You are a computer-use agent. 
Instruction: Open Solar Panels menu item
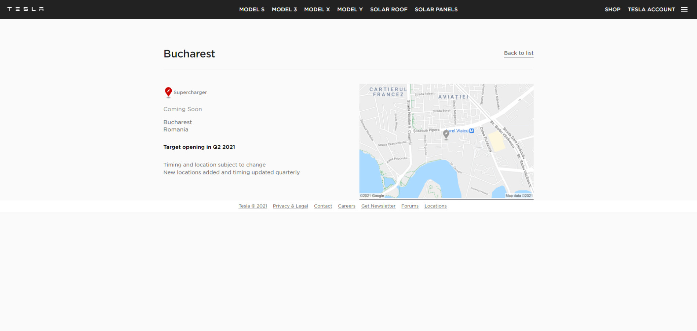pyautogui.click(x=436, y=10)
